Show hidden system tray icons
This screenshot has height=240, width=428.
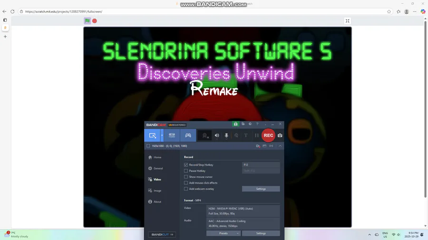[370, 235]
